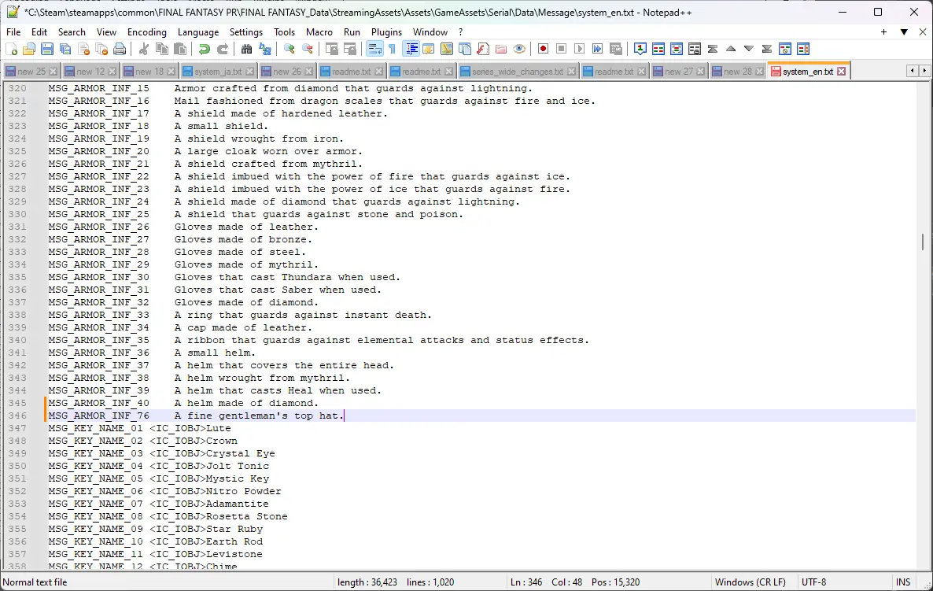Screen dimensions: 933x591
Task: Click line number 346 in the margin
Action: (17, 416)
